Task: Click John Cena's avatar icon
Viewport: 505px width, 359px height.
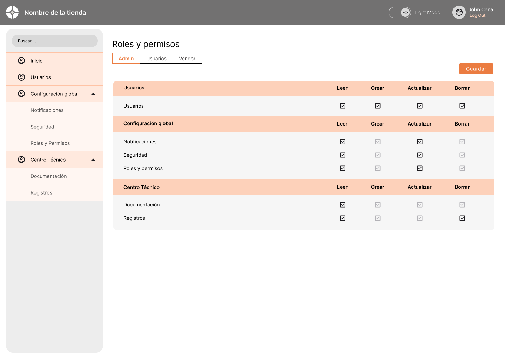Action: (x=459, y=12)
